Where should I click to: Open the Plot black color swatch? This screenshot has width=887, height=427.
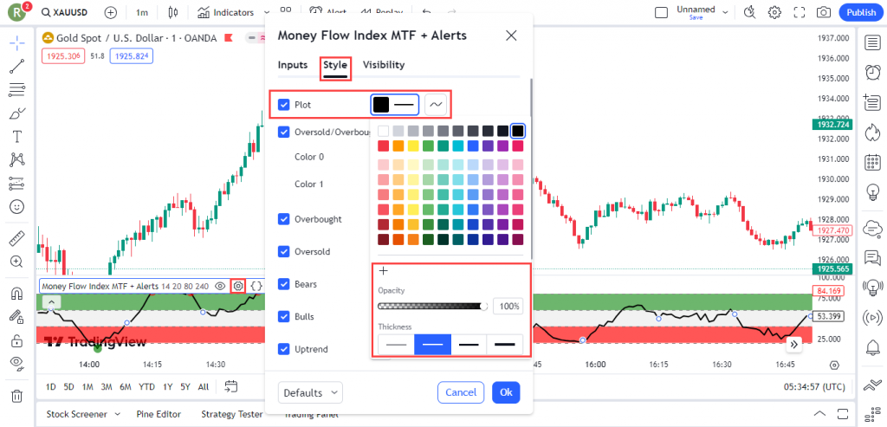(381, 105)
